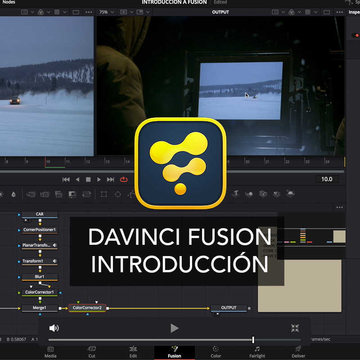Toggle the keyframe diamond on Transform1 node

pos(54,261)
